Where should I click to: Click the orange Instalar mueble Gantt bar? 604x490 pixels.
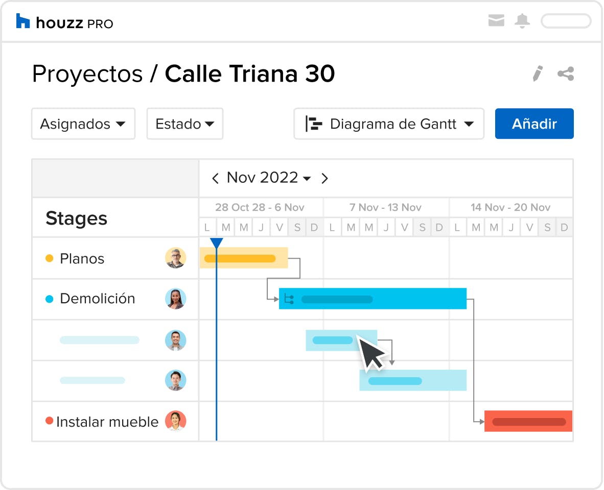tap(528, 422)
